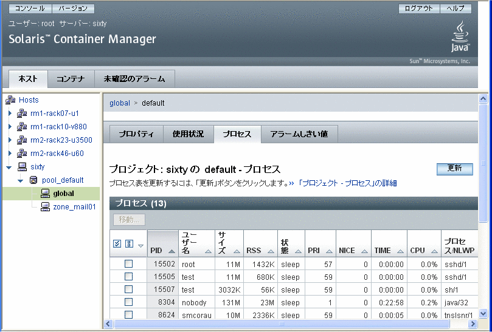Image resolution: width=492 pixels, height=332 pixels.
Task: Sort by RSS column arrow
Action: click(271, 251)
